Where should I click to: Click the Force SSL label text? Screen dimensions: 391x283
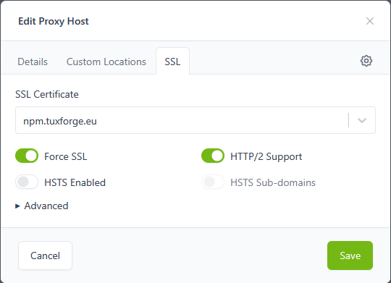pyautogui.click(x=66, y=156)
